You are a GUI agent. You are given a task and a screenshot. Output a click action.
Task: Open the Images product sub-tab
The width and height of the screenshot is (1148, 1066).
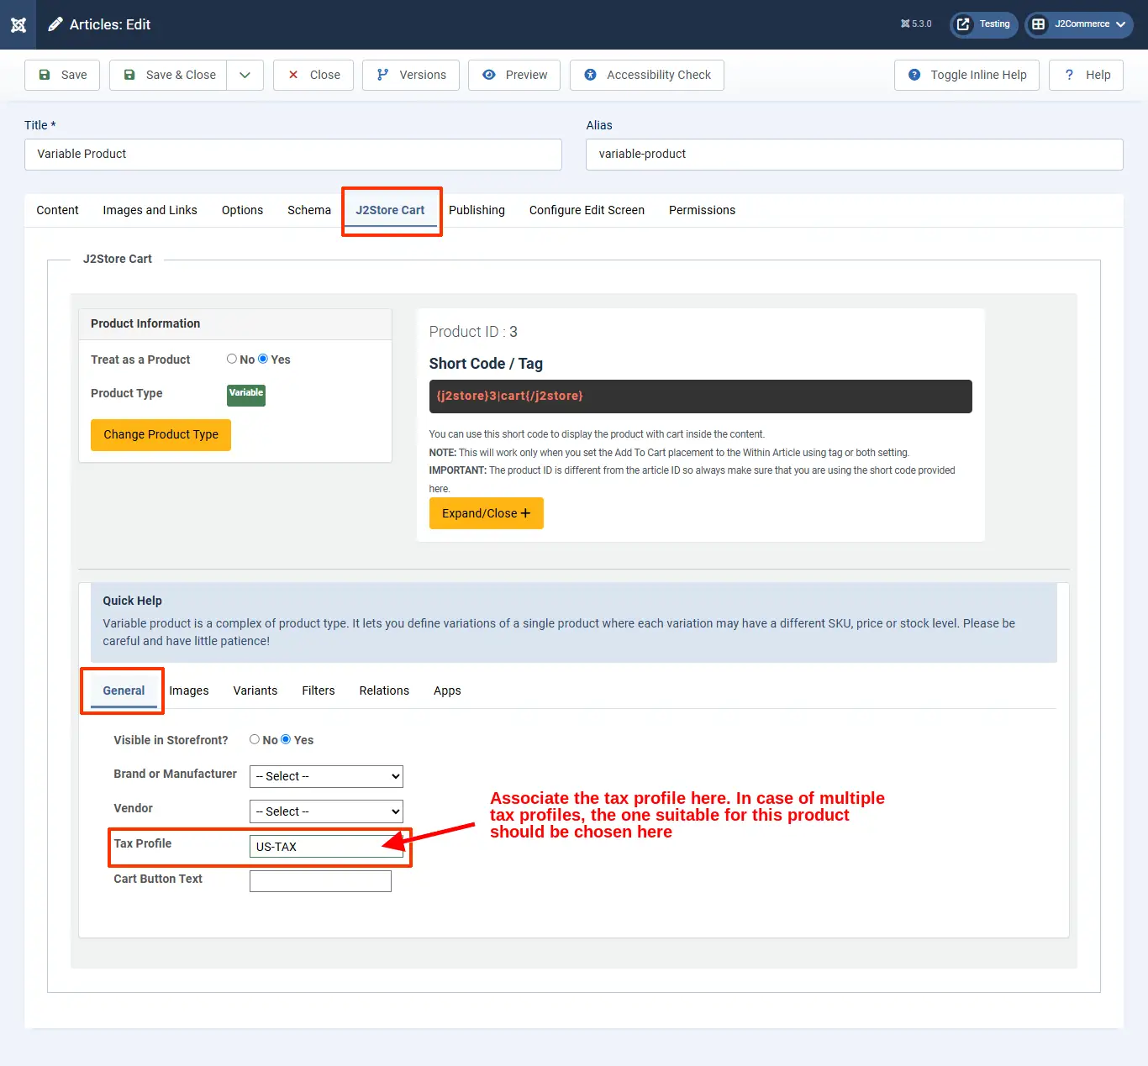click(189, 691)
